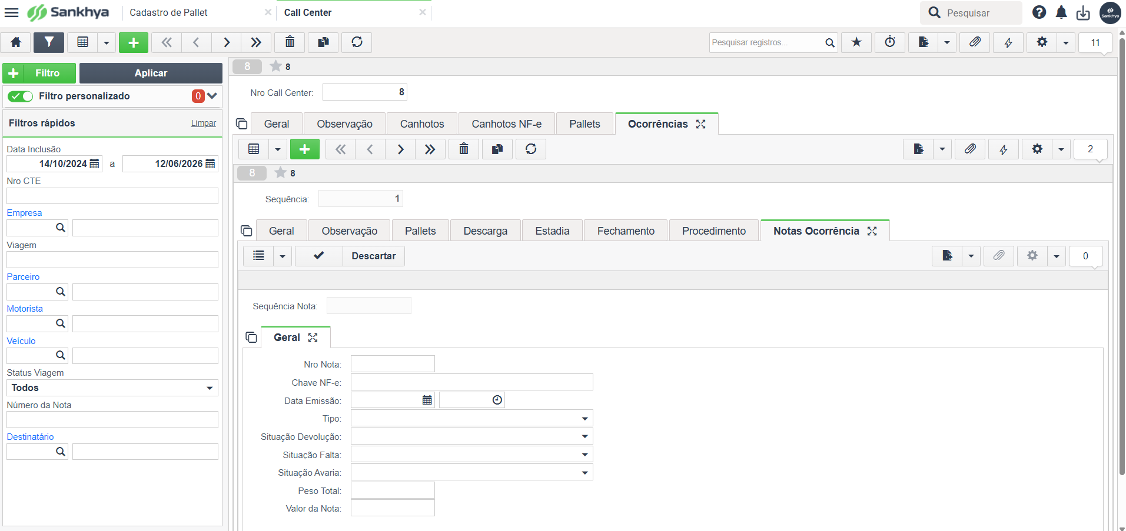Go to last record in main toolbar
The width and height of the screenshot is (1126, 531).
(x=255, y=42)
